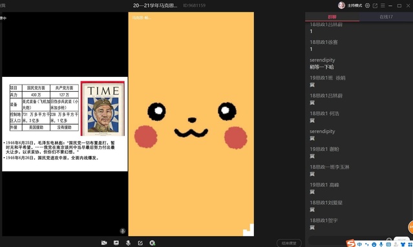Mute the microphone in the bottom toolbar
Screen dimensions: 413x247
click(x=128, y=242)
